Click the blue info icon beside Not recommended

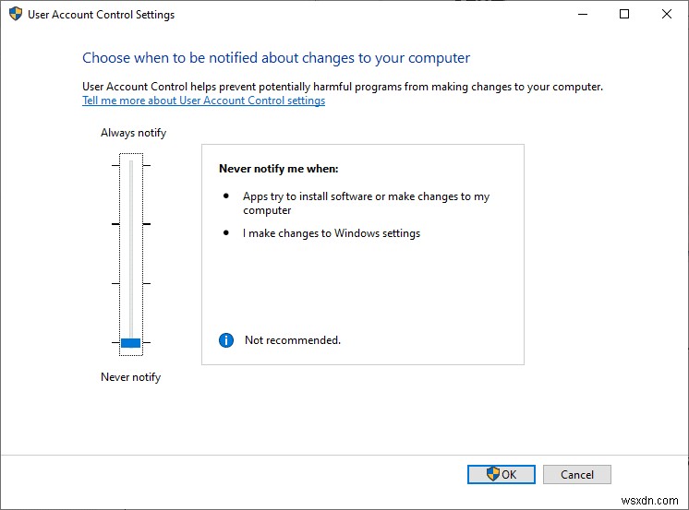coord(226,340)
